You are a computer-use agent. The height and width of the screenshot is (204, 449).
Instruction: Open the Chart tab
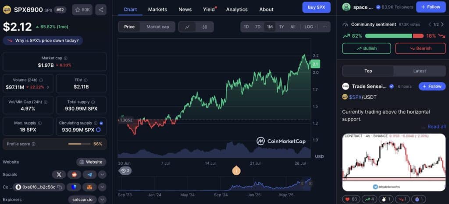coord(130,10)
